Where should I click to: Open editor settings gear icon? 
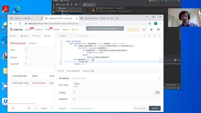pyautogui.click(x=155, y=36)
